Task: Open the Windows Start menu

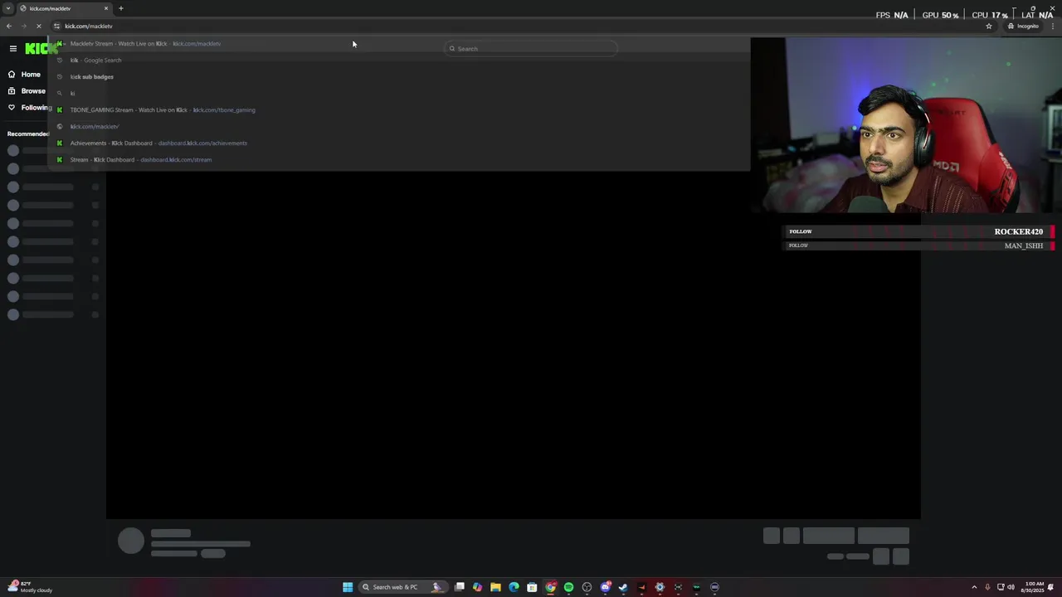Action: 348,587
